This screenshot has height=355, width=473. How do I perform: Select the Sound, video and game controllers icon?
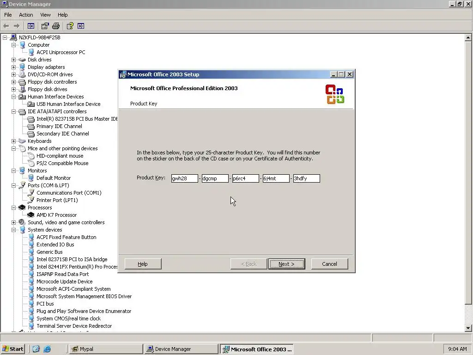pyautogui.click(x=22, y=222)
